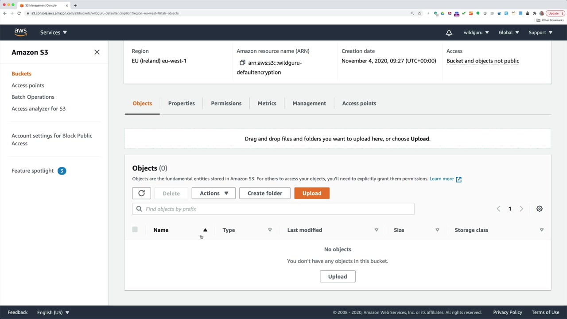
Task: Sort by the Type column arrow
Action: pos(270,230)
